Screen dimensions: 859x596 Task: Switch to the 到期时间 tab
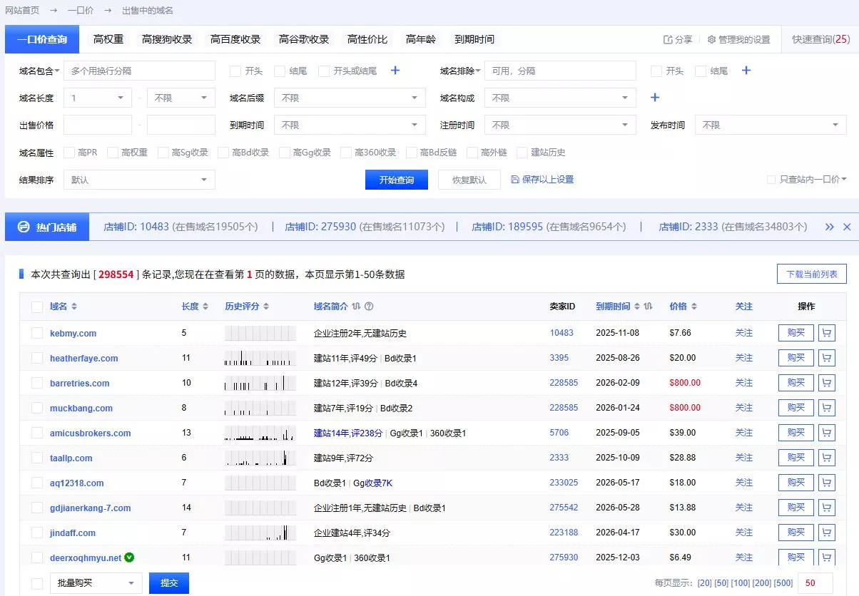pos(474,40)
